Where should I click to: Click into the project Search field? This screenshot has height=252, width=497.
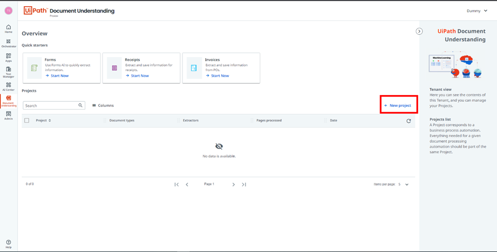(54, 106)
